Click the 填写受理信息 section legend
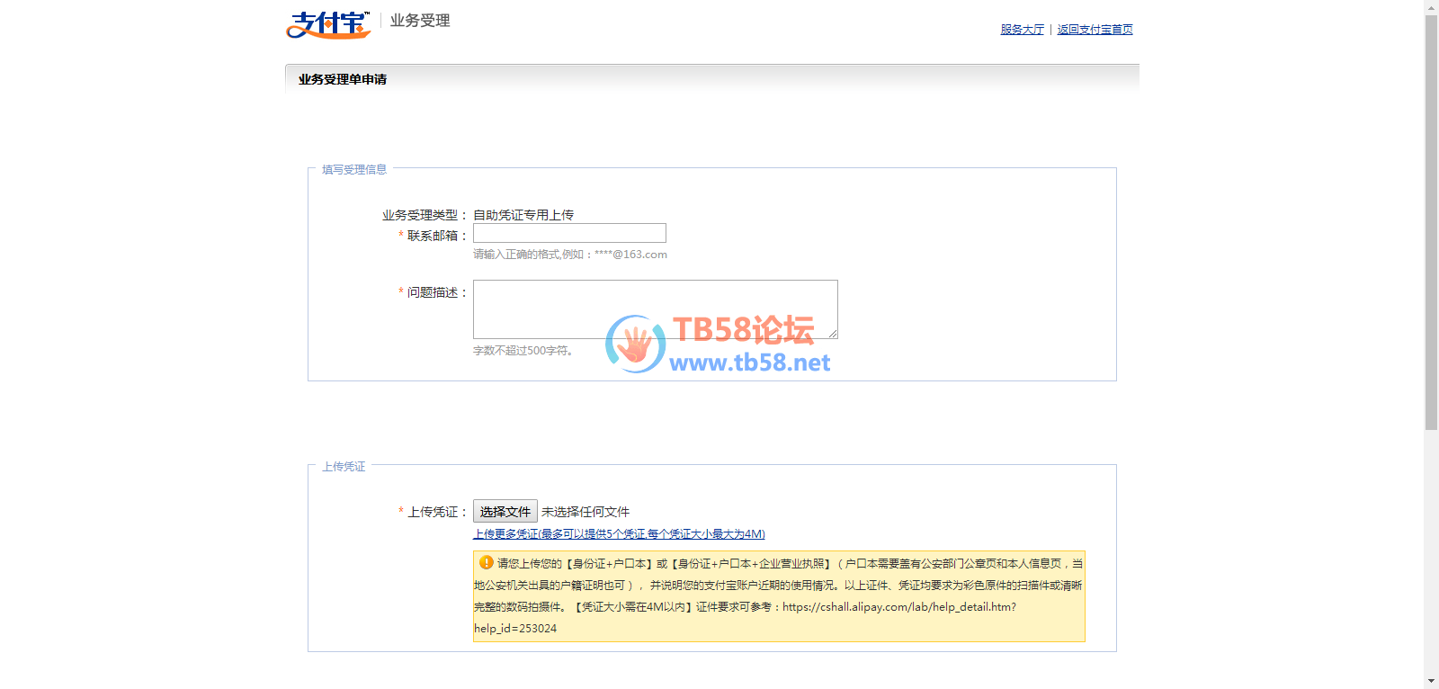1439x689 pixels. (354, 169)
